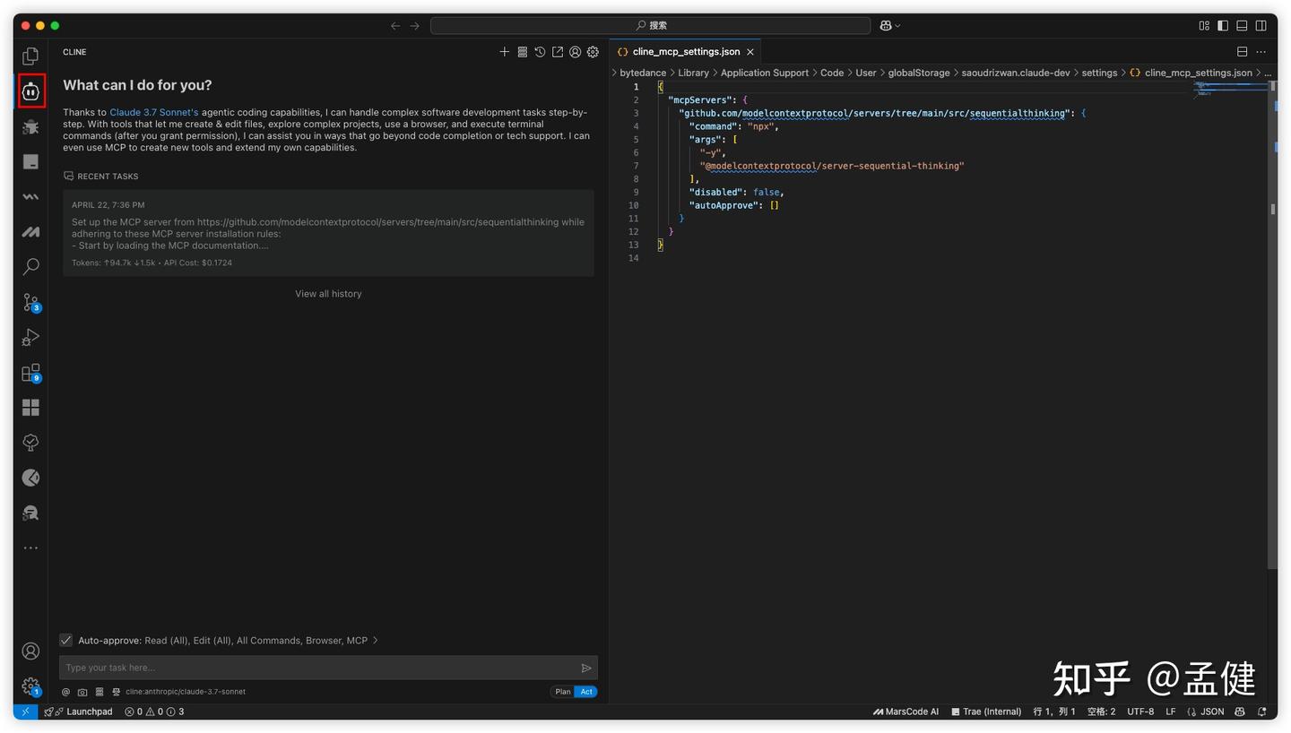Open Explorer files icon in activity bar
1291x733 pixels.
click(x=30, y=56)
